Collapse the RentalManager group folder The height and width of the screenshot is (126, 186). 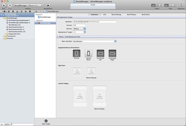3,18
